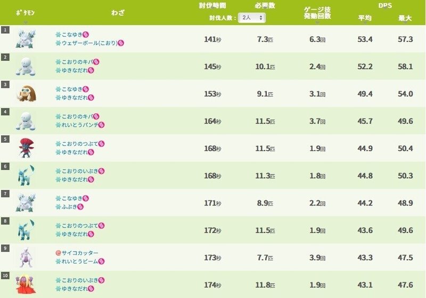This screenshot has width=426, height=298.
Task: Click 10.1匹 required count value
Action: pos(265,67)
